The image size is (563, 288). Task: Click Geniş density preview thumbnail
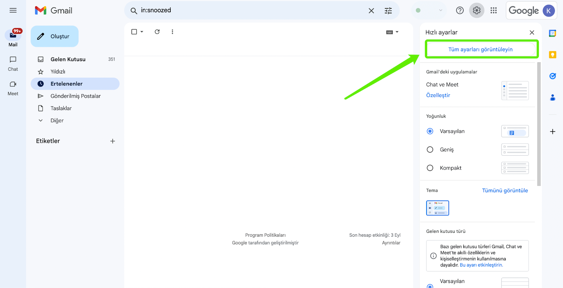[515, 150]
